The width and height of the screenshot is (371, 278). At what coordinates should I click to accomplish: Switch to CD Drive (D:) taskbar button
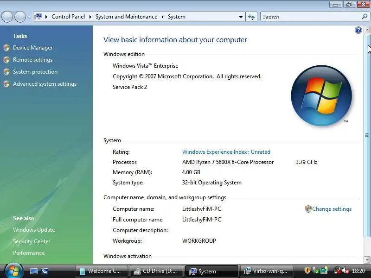click(156, 271)
